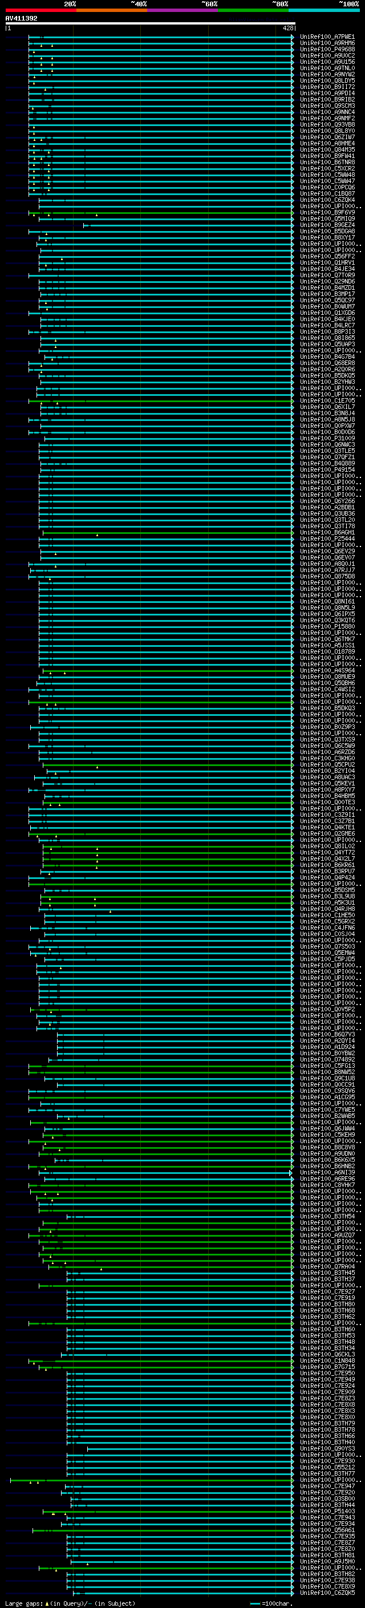Select UniRef100_A9NNC4 subject label
Image resolution: width=365 pixels, height=1608 pixels.
click(327, 112)
